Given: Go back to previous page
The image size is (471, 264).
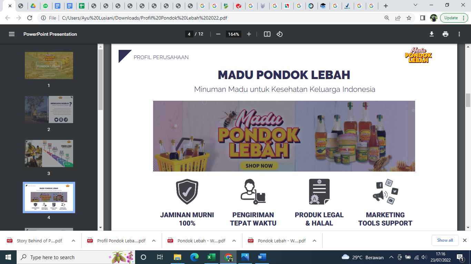Looking at the screenshot, I should click(x=8, y=18).
